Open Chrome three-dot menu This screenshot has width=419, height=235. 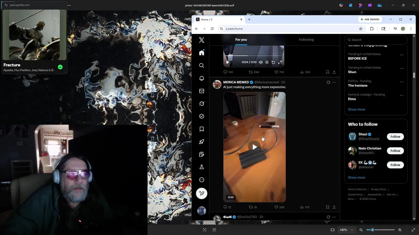[411, 29]
